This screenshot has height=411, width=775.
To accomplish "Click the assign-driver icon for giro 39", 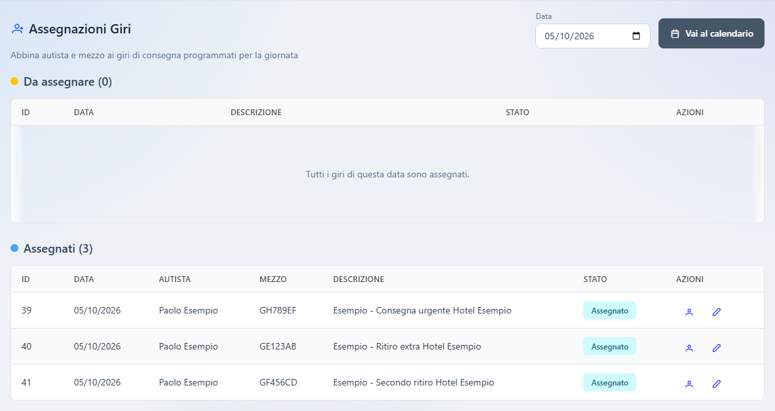I will coord(689,312).
